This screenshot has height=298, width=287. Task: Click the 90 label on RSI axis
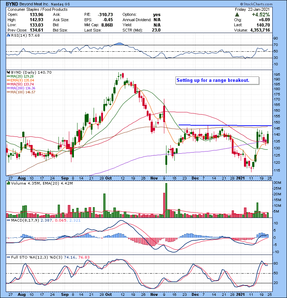tap(276, 38)
